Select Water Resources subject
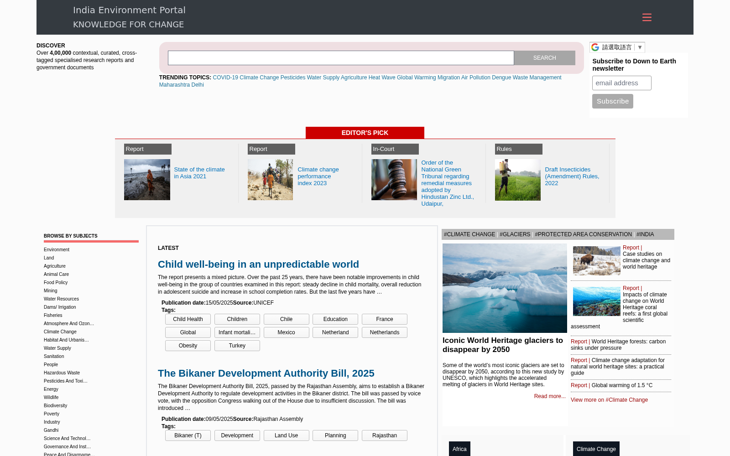The width and height of the screenshot is (730, 456). (x=61, y=299)
